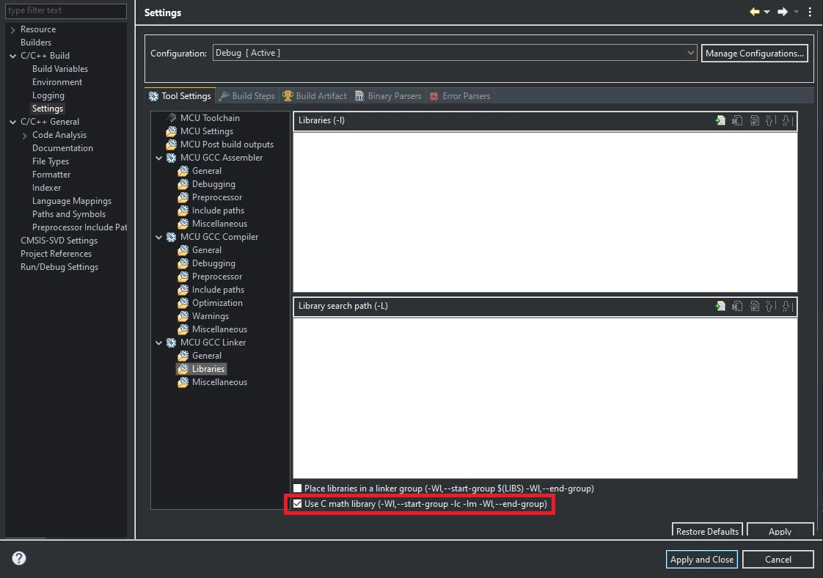Image resolution: width=823 pixels, height=578 pixels.
Task: Open Logging page
Action: coord(48,95)
